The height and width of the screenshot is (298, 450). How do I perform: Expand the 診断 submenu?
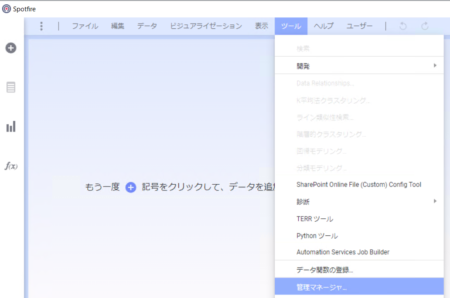[359, 202]
